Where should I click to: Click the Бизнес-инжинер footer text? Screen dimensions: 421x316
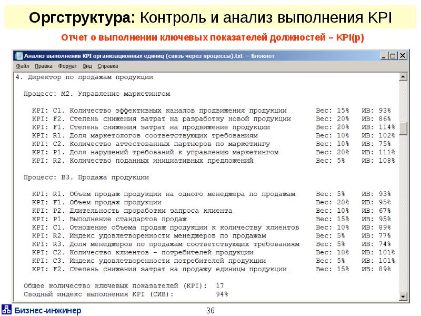pos(47,310)
